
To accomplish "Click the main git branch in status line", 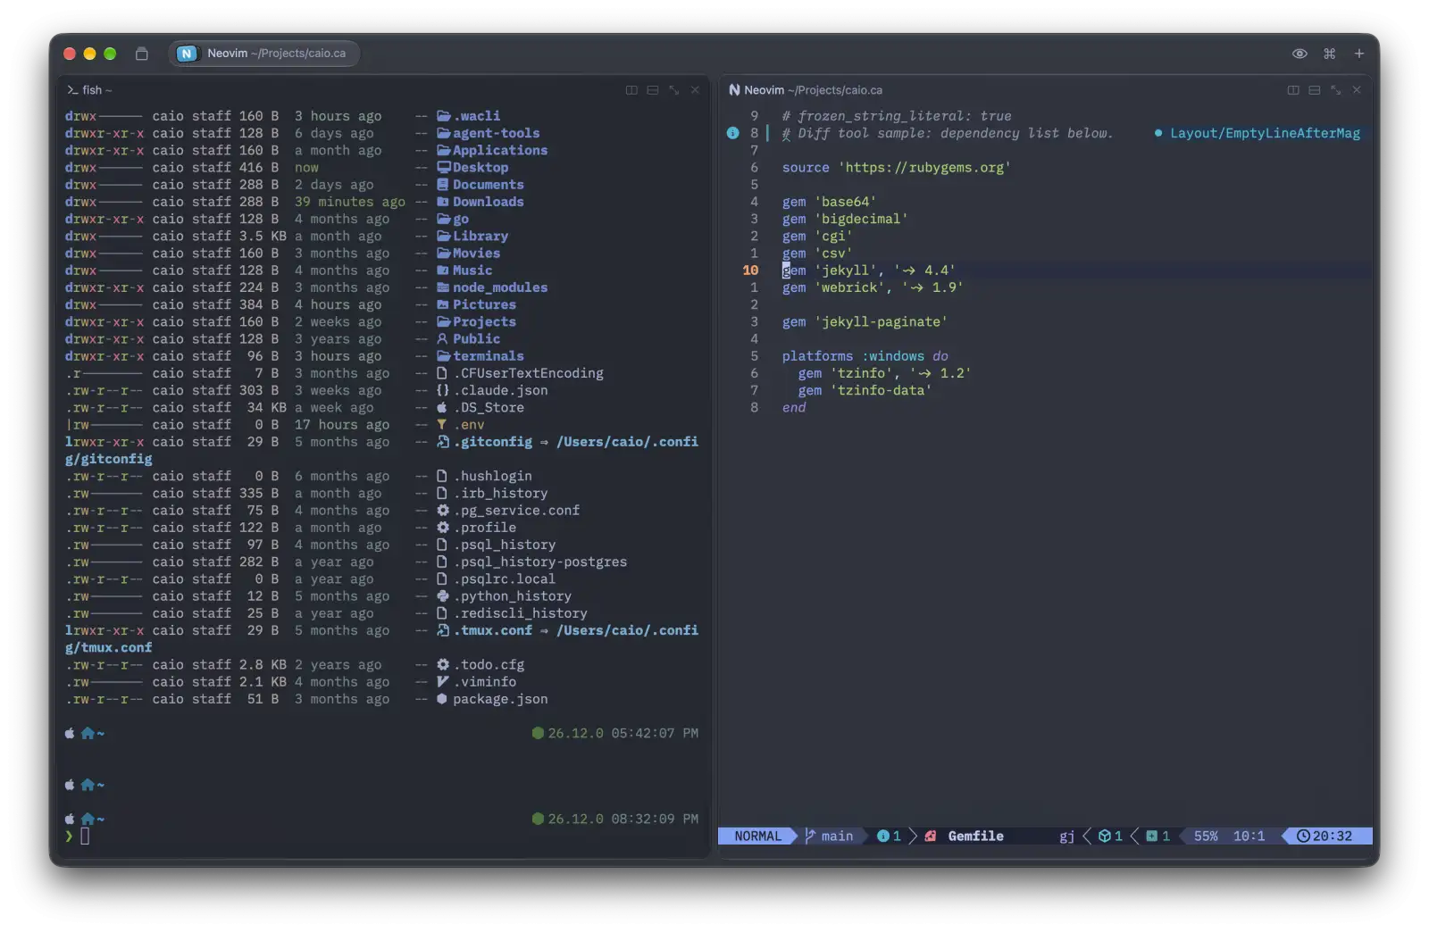I will pyautogui.click(x=830, y=836).
